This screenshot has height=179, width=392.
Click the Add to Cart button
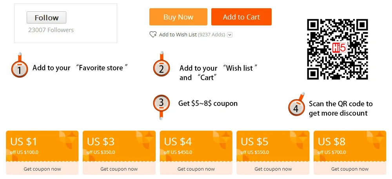click(241, 17)
